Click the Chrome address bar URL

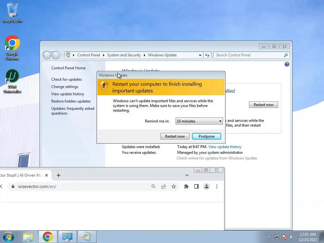[37, 186]
